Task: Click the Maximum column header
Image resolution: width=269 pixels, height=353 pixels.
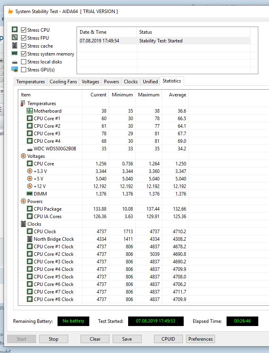Action: click(x=148, y=95)
